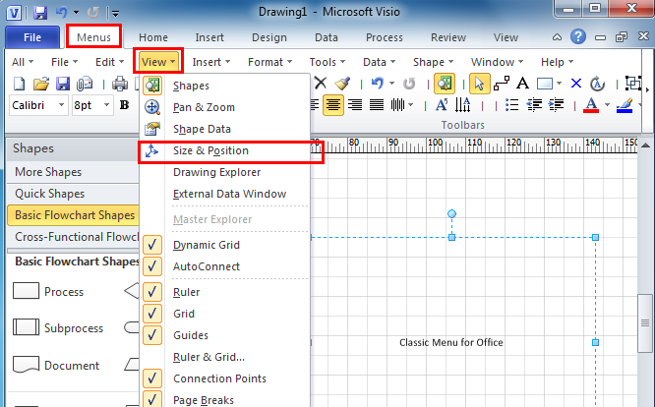Image resolution: width=655 pixels, height=407 pixels.
Task: Toggle Guides visibility in View menu
Action: (152, 335)
